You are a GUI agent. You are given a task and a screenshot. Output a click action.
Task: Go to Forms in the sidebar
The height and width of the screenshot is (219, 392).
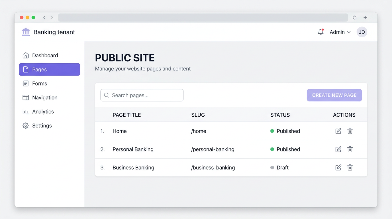(x=50, y=83)
